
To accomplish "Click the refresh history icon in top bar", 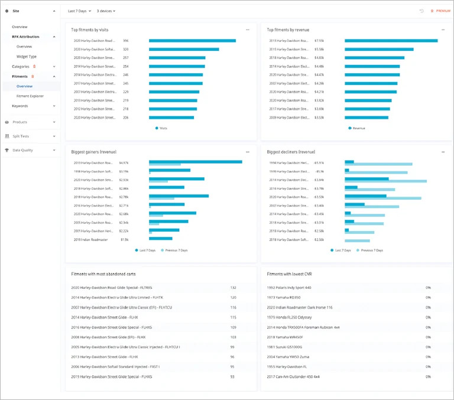I will click(421, 11).
